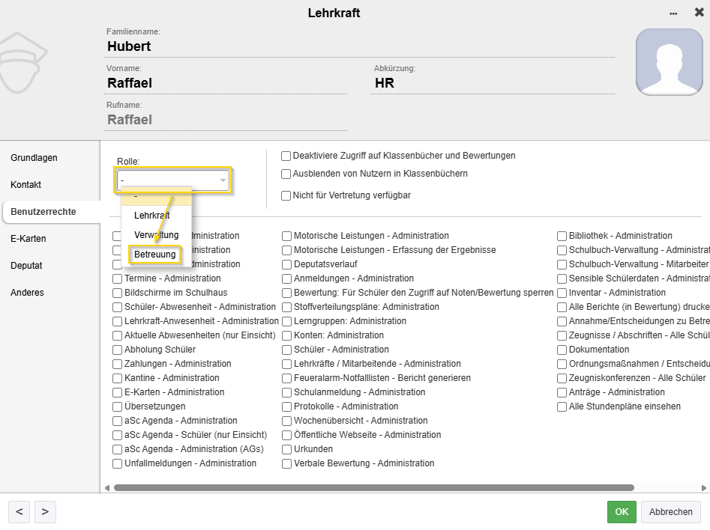Select 'Betreuung' from the role list

[154, 255]
